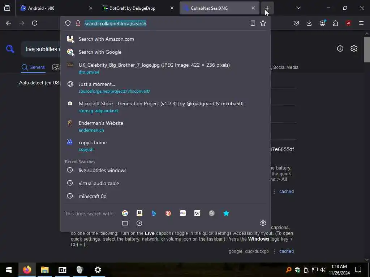Open the Firefox hamburger menu

361,23
